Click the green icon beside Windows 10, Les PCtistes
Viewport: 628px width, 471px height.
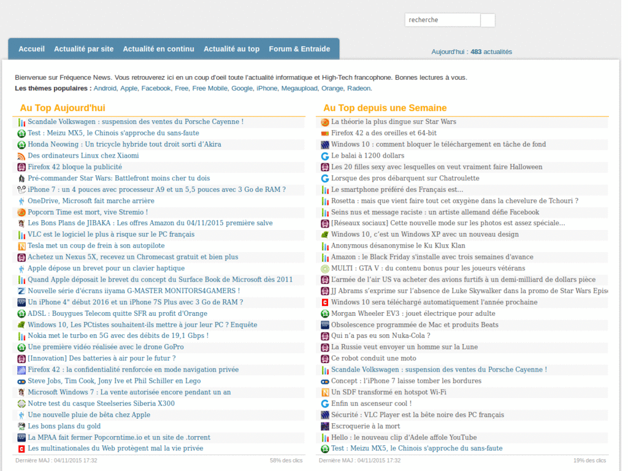[21, 325]
